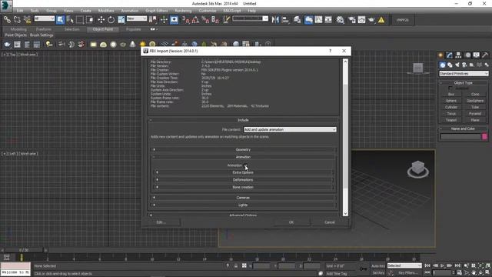Screen dimensions: 492x277
Task: Toggle Window/Crossing selection icon
Action: tap(90, 20)
